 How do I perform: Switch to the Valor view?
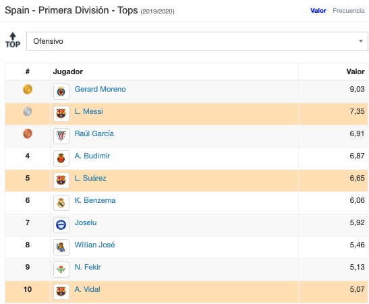tap(318, 11)
